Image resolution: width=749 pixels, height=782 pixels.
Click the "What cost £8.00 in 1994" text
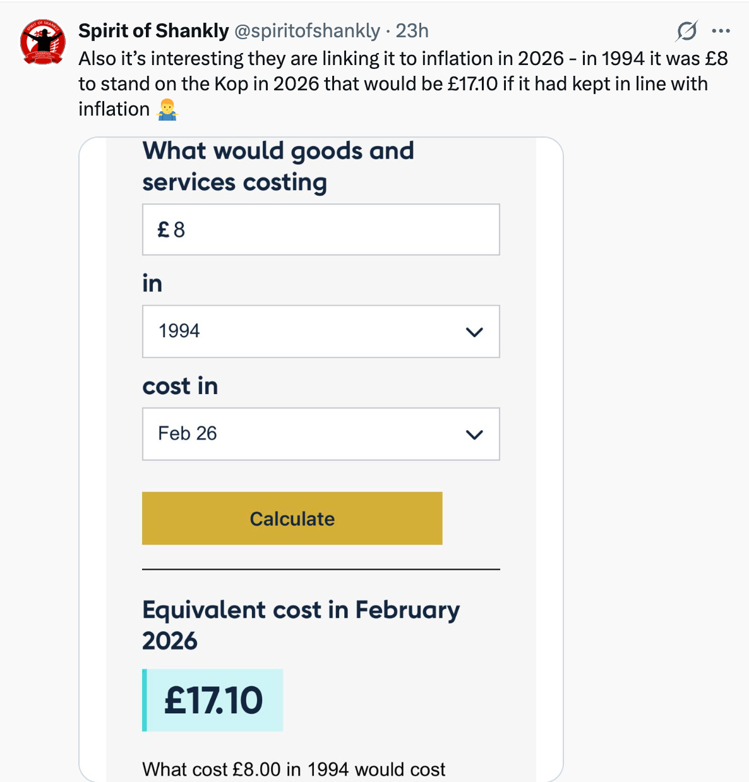coord(294,769)
